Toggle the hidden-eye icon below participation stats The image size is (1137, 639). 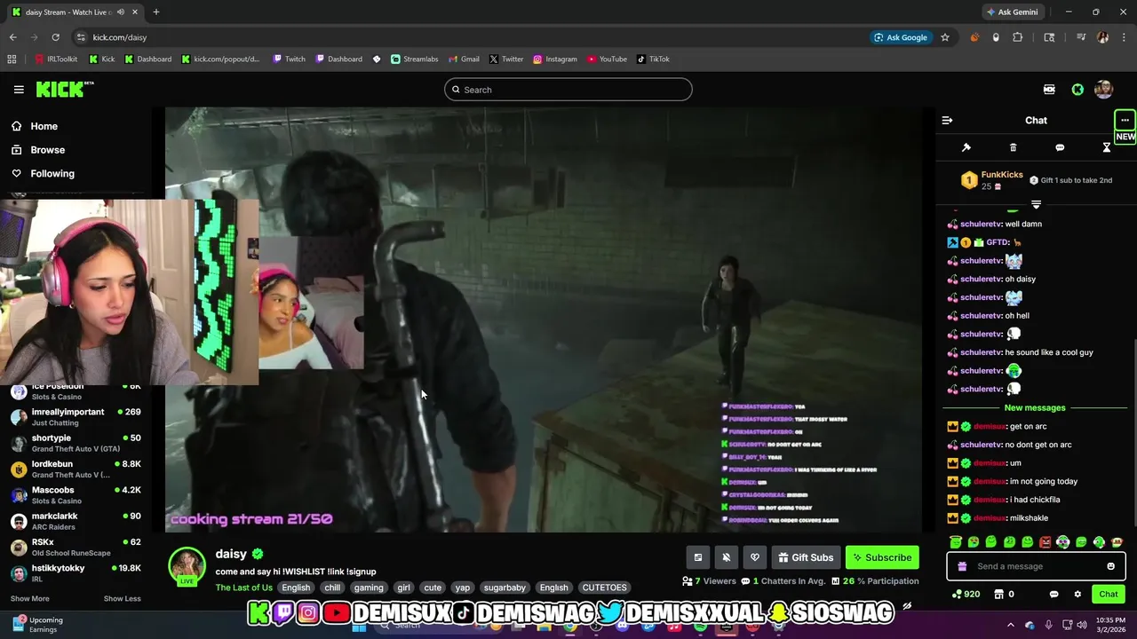coord(907,607)
